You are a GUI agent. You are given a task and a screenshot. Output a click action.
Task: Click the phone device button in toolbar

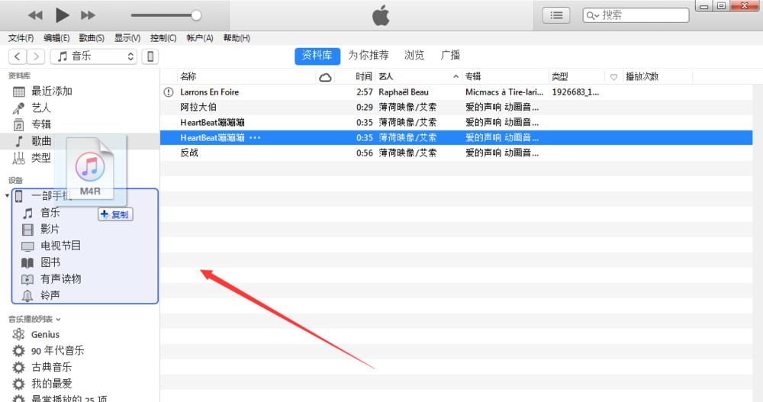tap(150, 56)
